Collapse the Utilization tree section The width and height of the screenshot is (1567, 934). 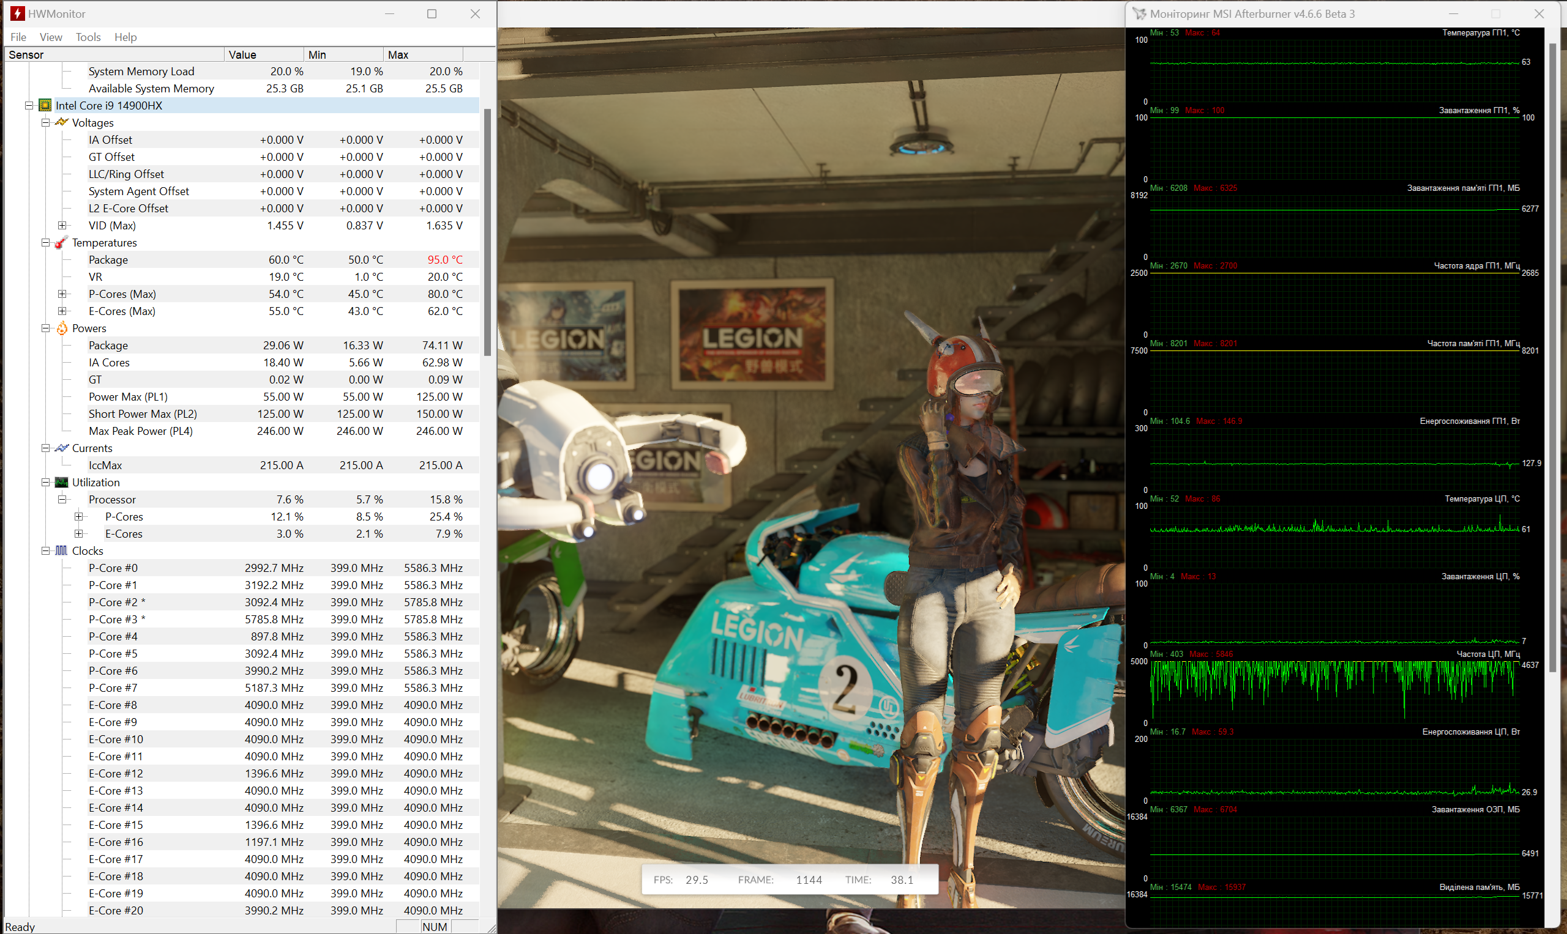point(45,482)
